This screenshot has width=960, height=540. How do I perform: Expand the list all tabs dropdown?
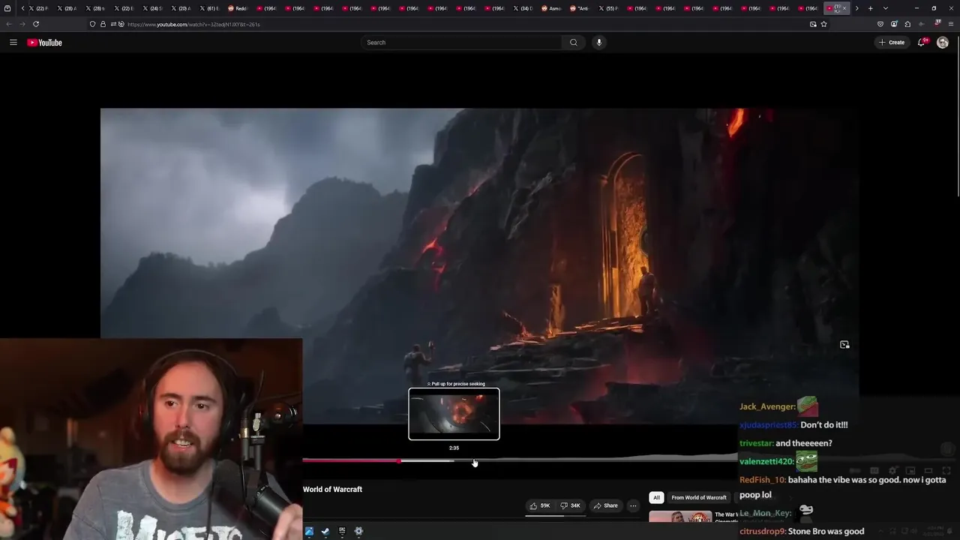tap(886, 8)
